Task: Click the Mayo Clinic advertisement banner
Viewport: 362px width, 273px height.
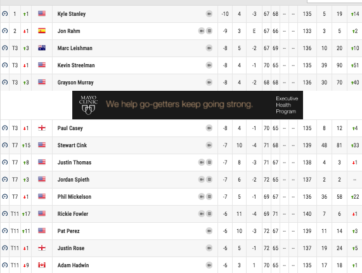Action: [x=188, y=105]
